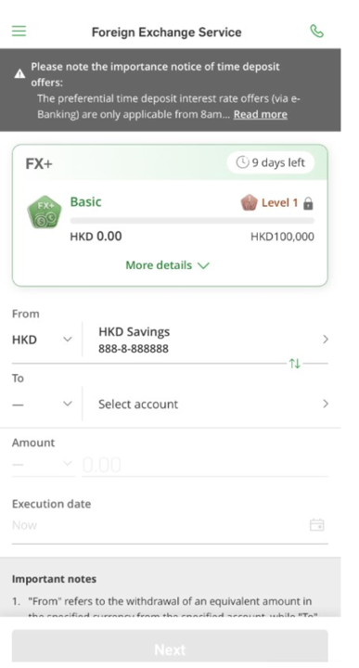Open the To currency dropdown
This screenshot has height=668, width=359.
click(42, 404)
